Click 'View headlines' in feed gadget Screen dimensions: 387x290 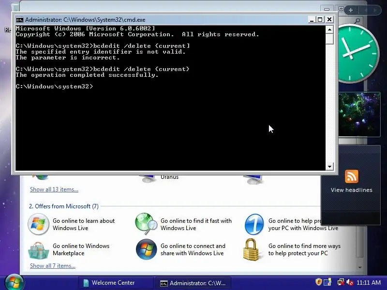pyautogui.click(x=352, y=190)
